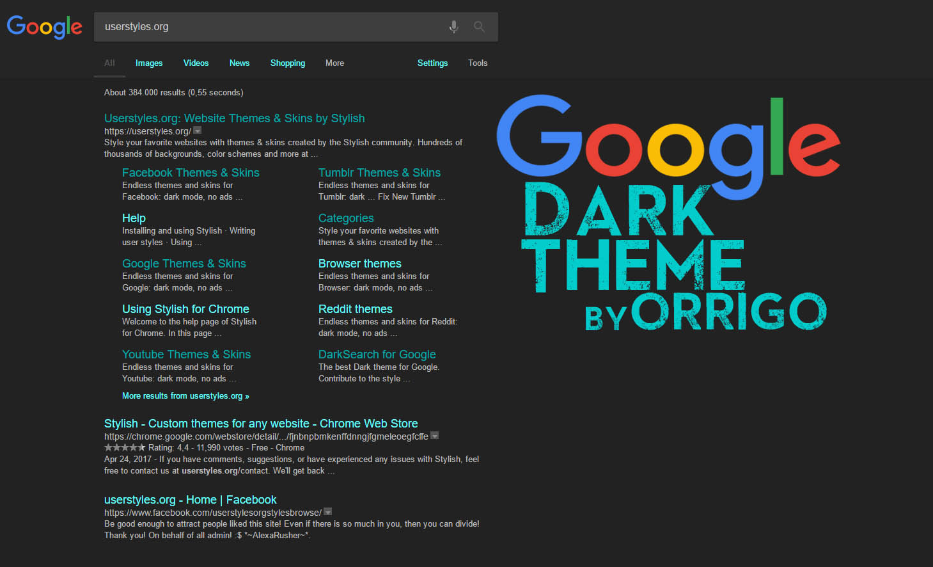
Task: Open search Tools
Action: [478, 63]
